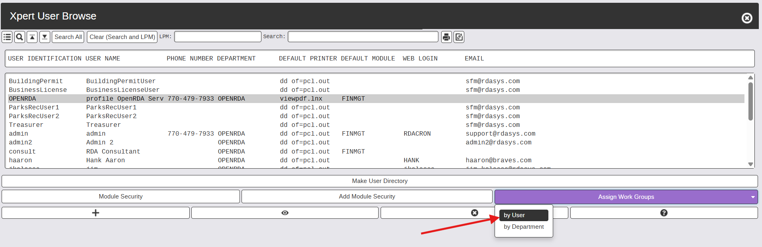Select the BusinessLicense user row
This screenshot has width=762, height=247.
376,90
